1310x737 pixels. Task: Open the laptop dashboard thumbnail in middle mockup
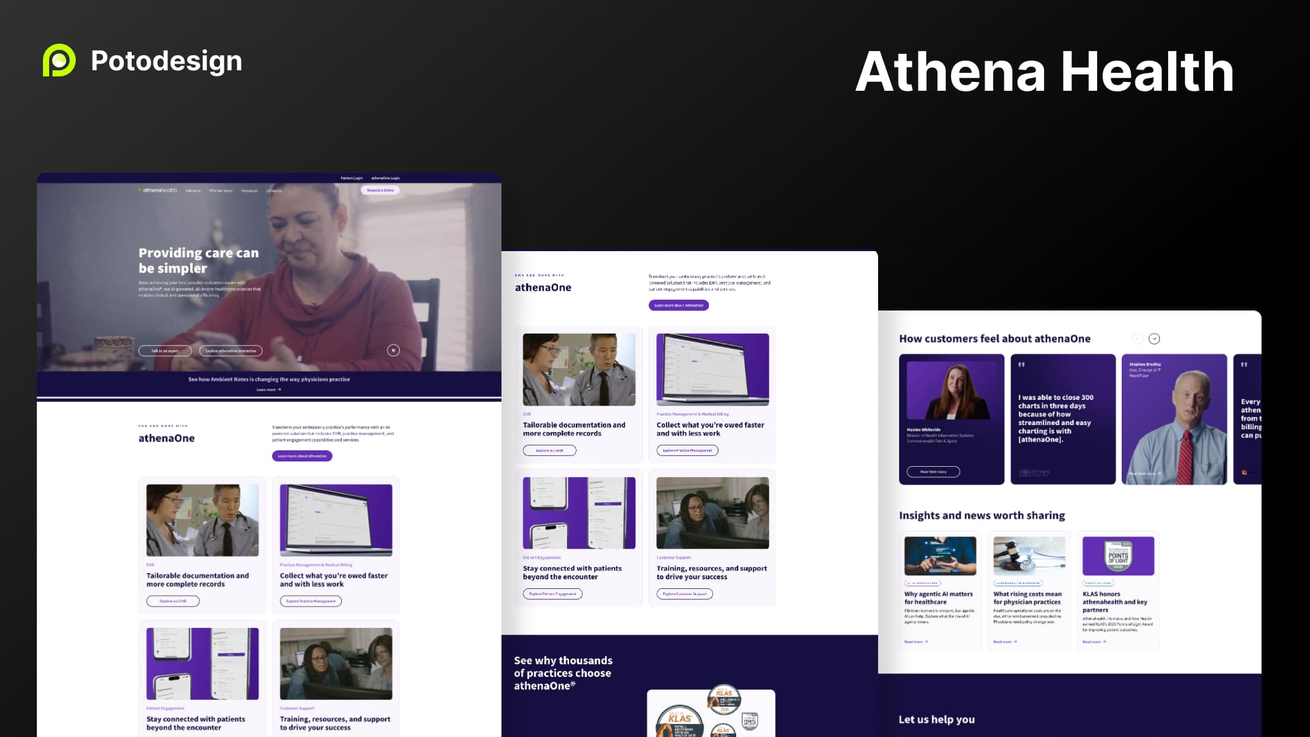(713, 369)
